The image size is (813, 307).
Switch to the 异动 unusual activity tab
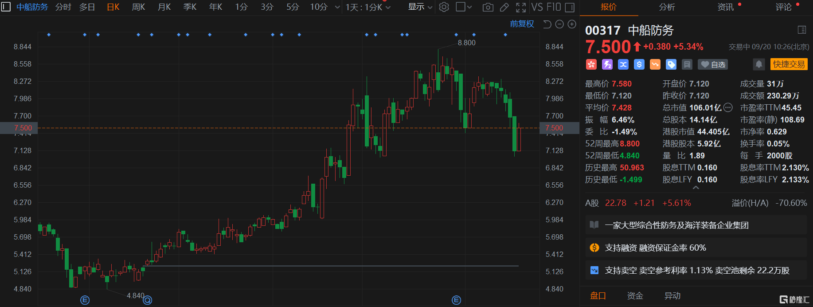coord(672,296)
